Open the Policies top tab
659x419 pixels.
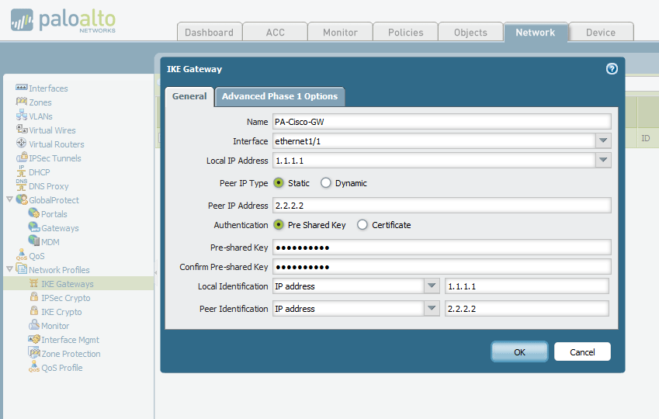click(x=406, y=33)
